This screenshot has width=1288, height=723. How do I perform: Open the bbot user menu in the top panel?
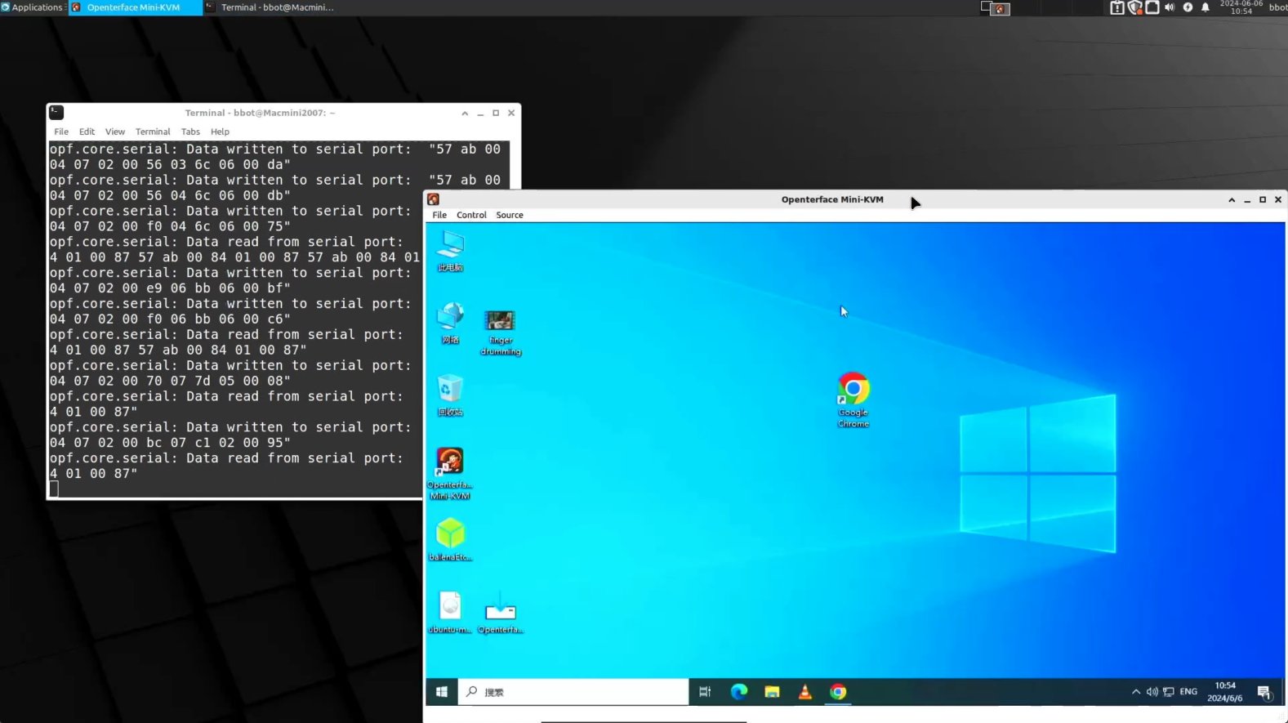point(1277,7)
